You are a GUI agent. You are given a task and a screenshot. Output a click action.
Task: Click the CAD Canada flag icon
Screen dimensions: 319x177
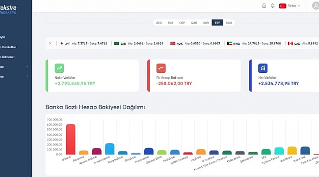coord(291,43)
